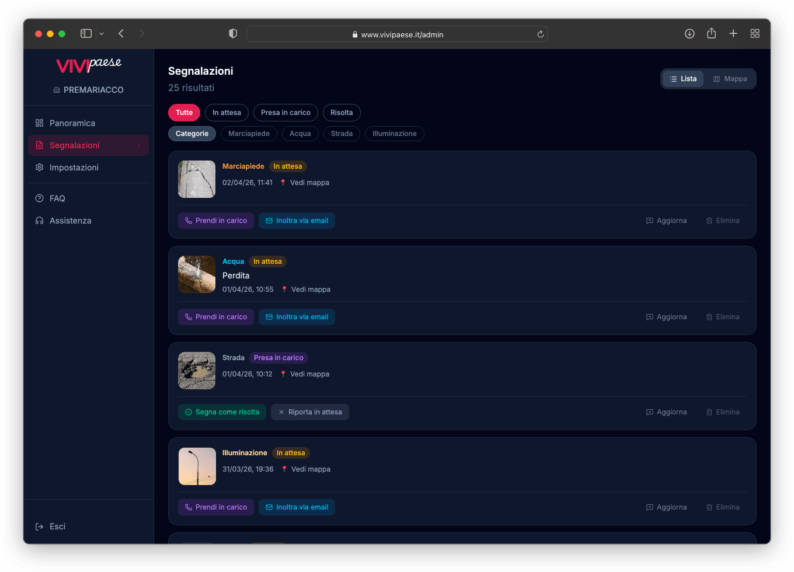Select the 'Illuminazione' category tab
The image size is (794, 572).
pyautogui.click(x=395, y=133)
